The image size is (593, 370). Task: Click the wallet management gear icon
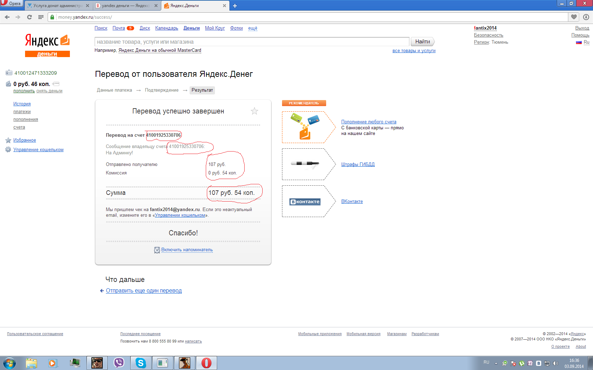coord(8,149)
